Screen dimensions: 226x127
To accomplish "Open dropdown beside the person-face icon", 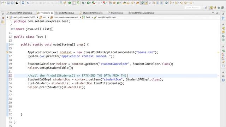I will (x=19, y=3).
